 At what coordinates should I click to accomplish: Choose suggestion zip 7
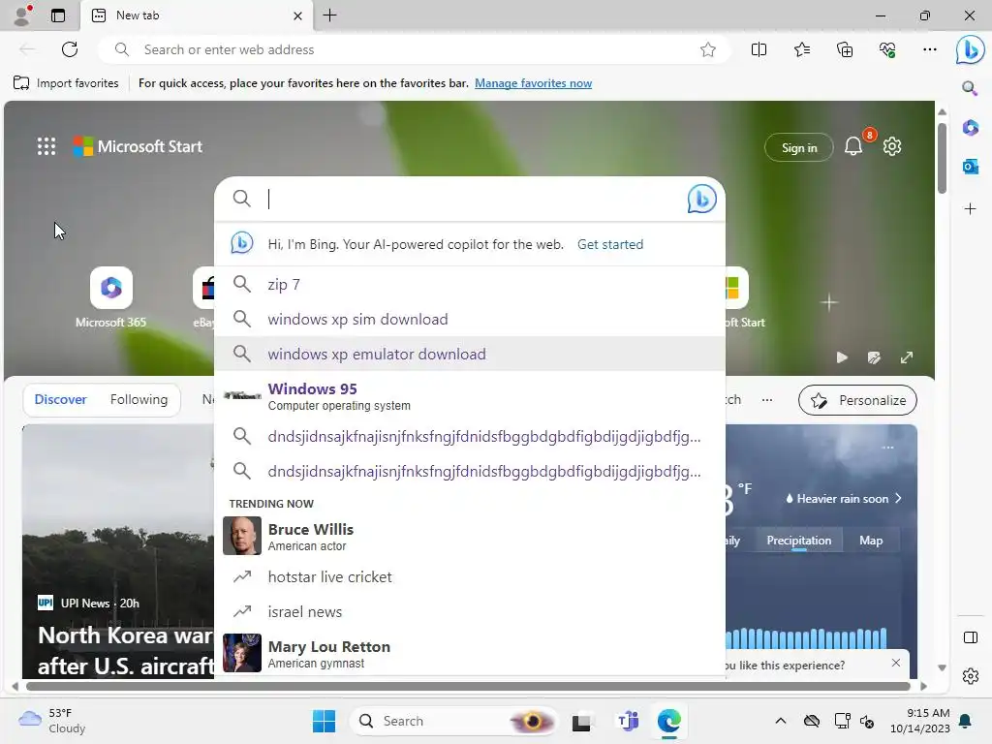point(470,284)
